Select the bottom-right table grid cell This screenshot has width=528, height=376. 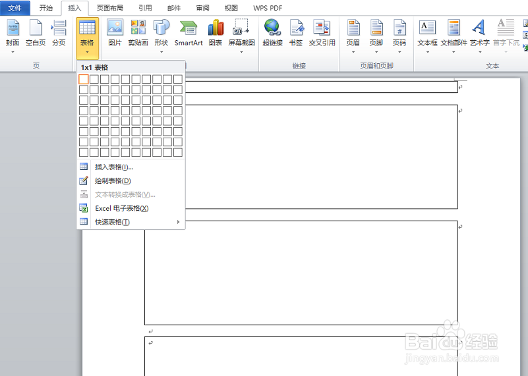(178, 152)
